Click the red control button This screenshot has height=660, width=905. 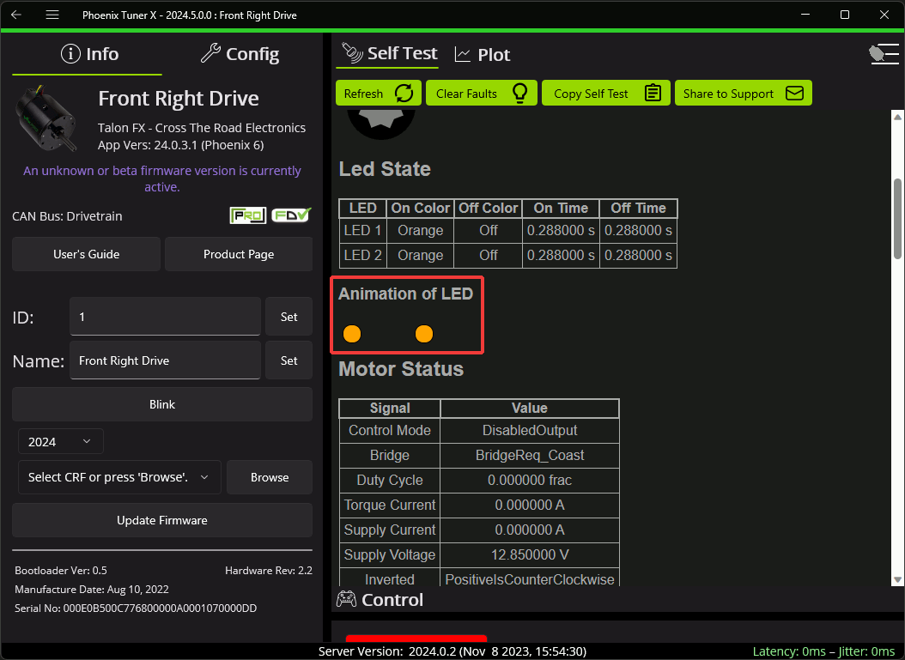(416, 639)
